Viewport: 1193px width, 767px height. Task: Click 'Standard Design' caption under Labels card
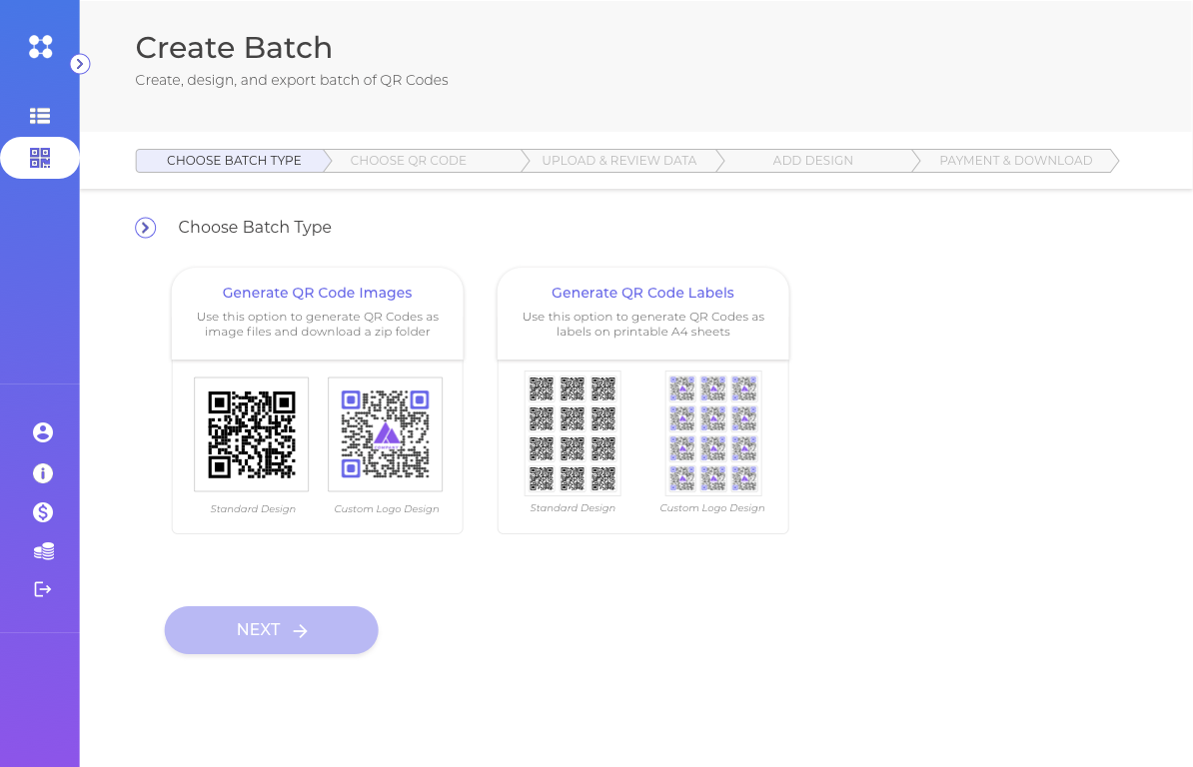573,507
